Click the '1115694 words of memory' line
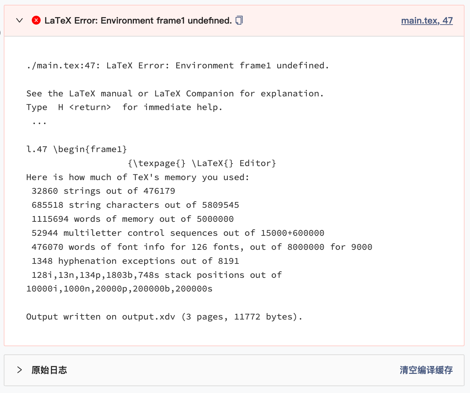 tap(133, 219)
